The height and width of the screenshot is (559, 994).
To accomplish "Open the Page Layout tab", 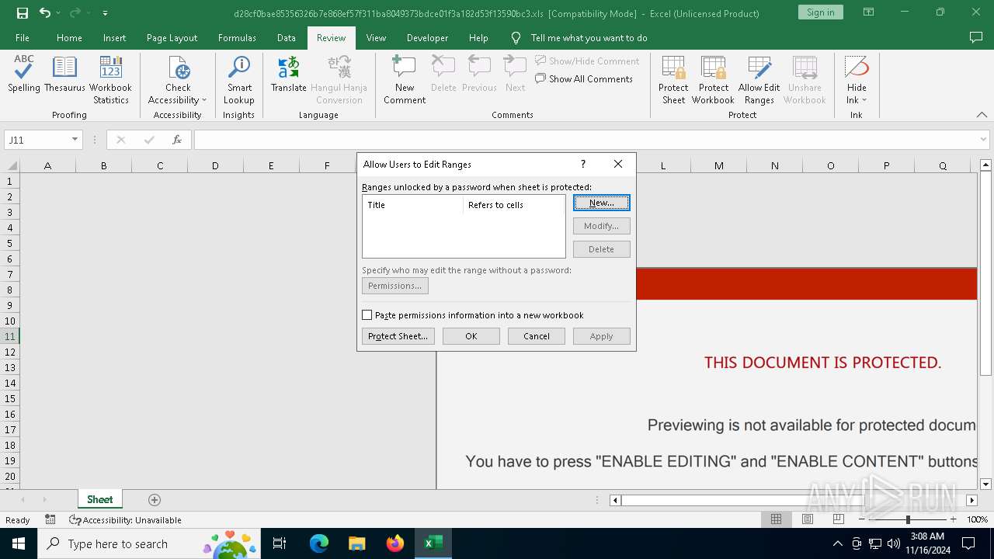I will [x=172, y=38].
